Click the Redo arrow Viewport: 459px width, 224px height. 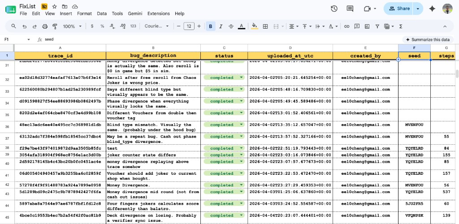[x=35, y=26]
